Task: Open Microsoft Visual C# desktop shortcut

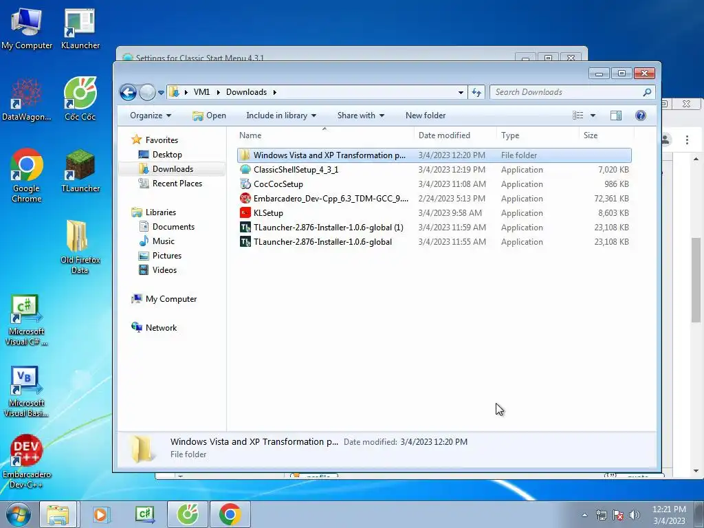Action: 27,320
